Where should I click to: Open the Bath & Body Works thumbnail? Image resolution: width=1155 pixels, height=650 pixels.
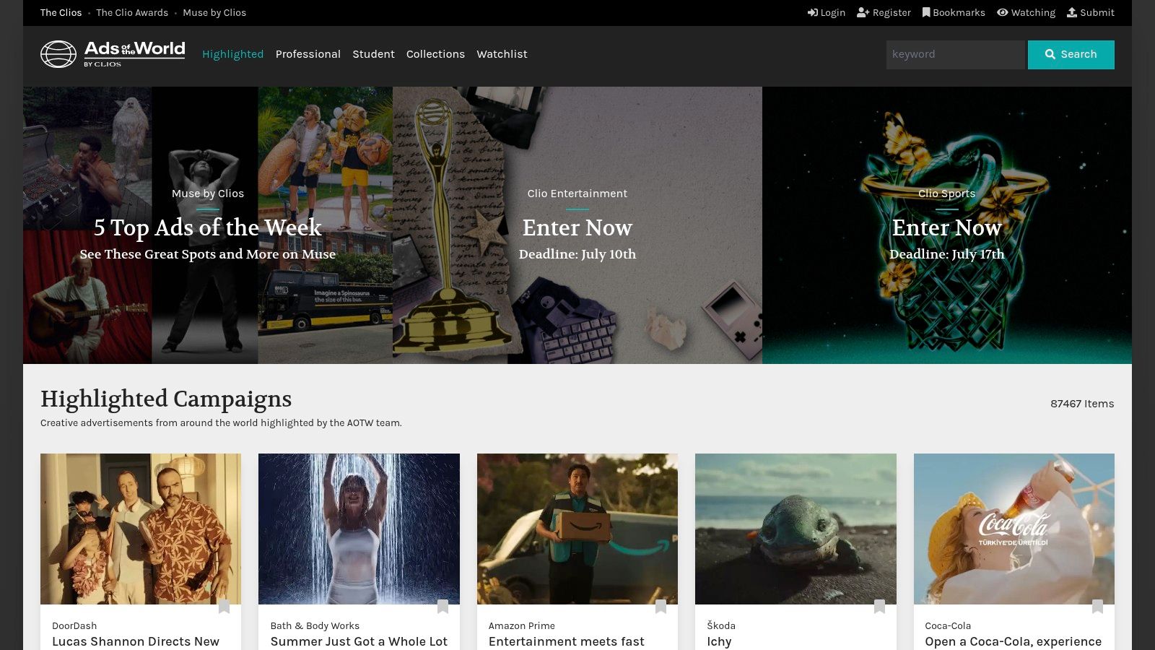[x=359, y=529]
